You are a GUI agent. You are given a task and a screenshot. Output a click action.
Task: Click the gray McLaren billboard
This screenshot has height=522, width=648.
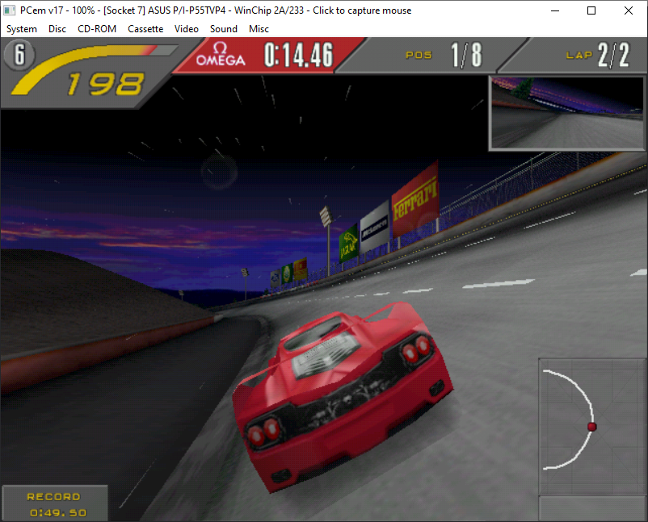pyautogui.click(x=374, y=227)
